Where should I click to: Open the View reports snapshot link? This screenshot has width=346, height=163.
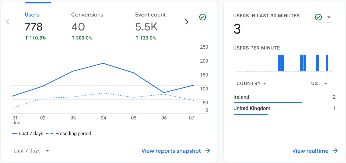tap(176, 151)
